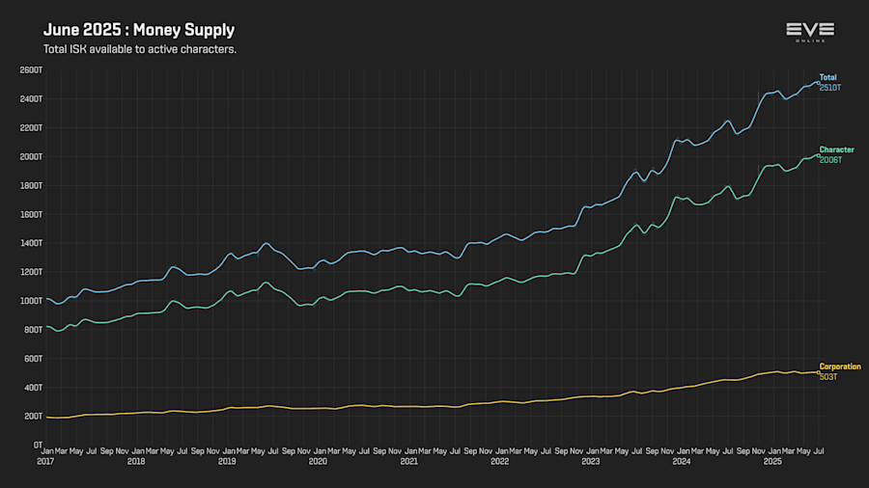Screen dimensions: 869x488
Task: Click the Character line end marker
Action: [x=819, y=155]
